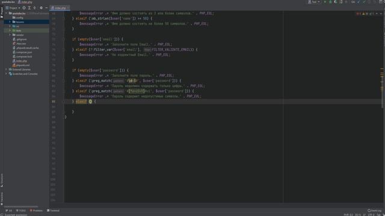
Task: Click FILTER_VALIDATE_EMAIL constant in code
Action: [x=171, y=49]
